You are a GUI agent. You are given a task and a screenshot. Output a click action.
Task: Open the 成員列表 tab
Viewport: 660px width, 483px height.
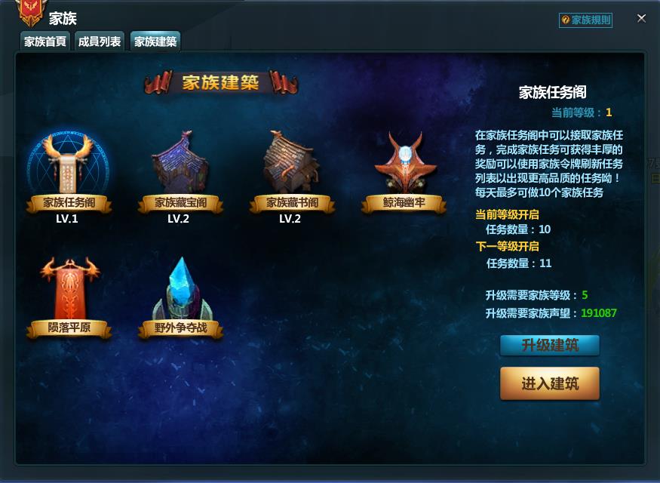point(100,42)
